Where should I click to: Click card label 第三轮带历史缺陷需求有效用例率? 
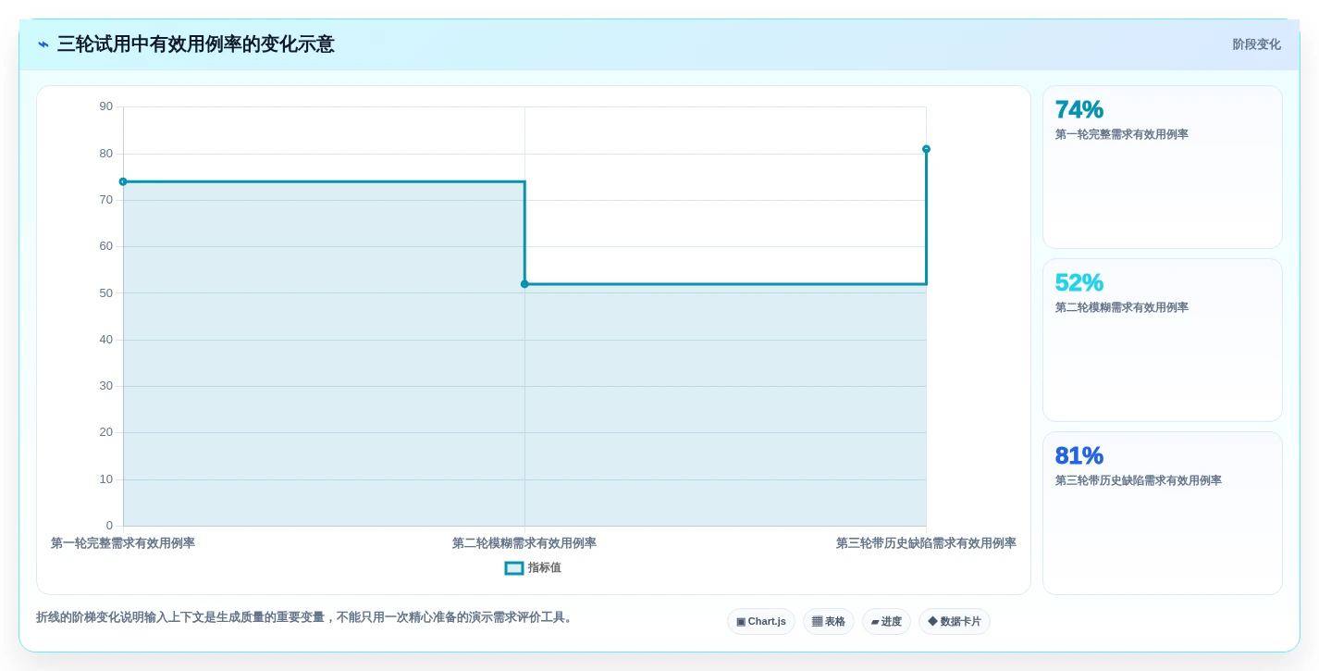1138,480
